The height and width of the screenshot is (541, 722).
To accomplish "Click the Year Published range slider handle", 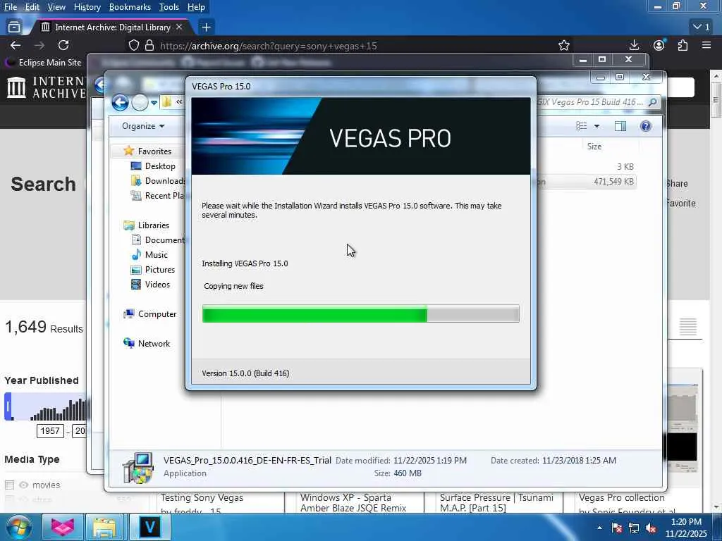I will pyautogui.click(x=8, y=406).
